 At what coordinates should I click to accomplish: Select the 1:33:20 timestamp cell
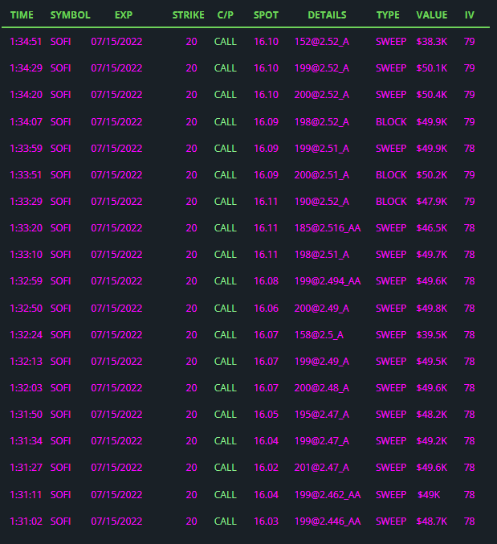pyautogui.click(x=26, y=228)
